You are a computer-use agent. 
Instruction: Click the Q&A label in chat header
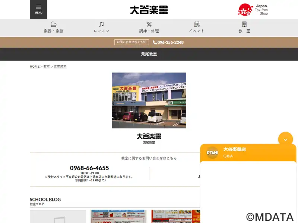[228, 156]
